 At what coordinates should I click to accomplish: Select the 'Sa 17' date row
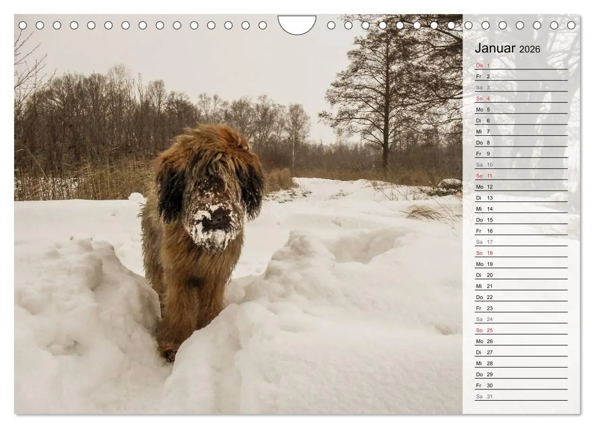point(521,242)
